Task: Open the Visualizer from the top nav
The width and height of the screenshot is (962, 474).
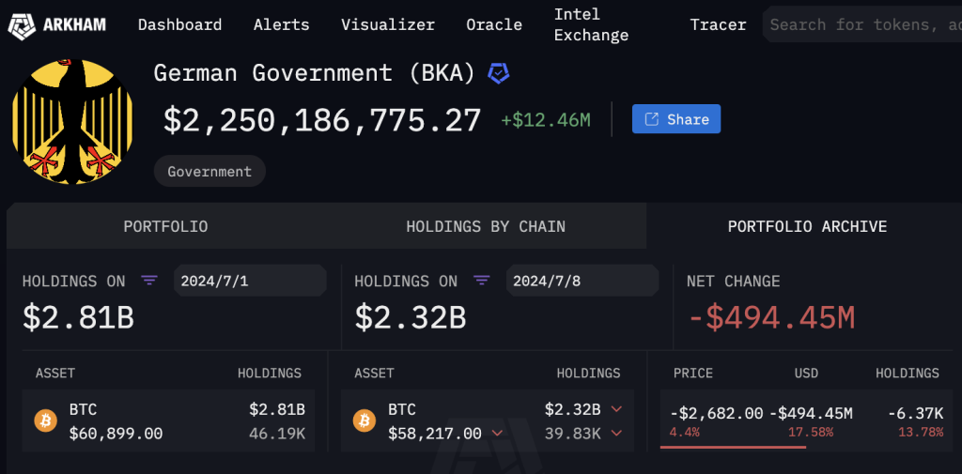Action: click(x=388, y=24)
